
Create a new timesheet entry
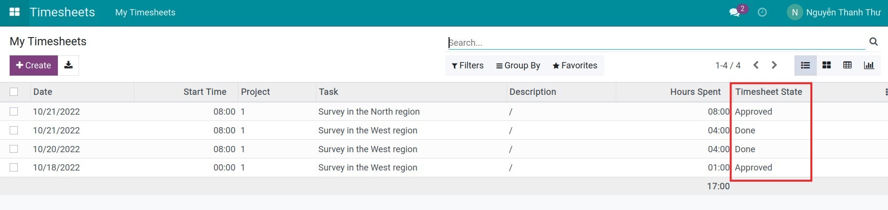34,65
